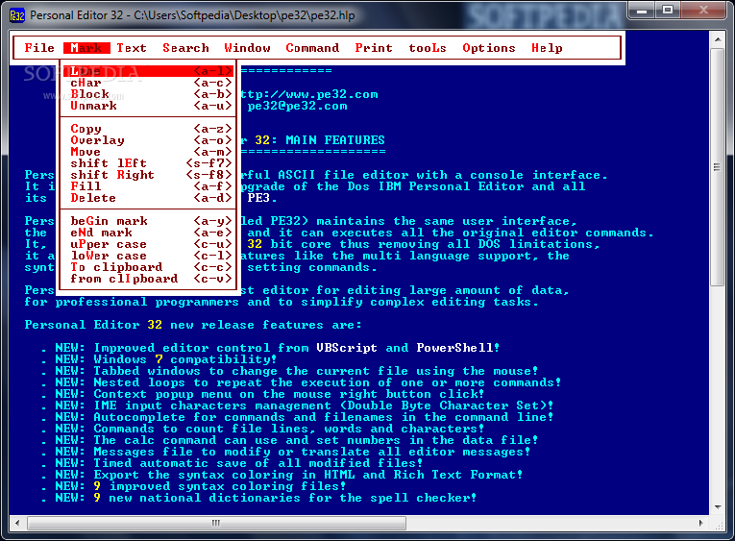This screenshot has height=541, width=735.
Task: Choose from clIpboard entry
Action: (148, 279)
